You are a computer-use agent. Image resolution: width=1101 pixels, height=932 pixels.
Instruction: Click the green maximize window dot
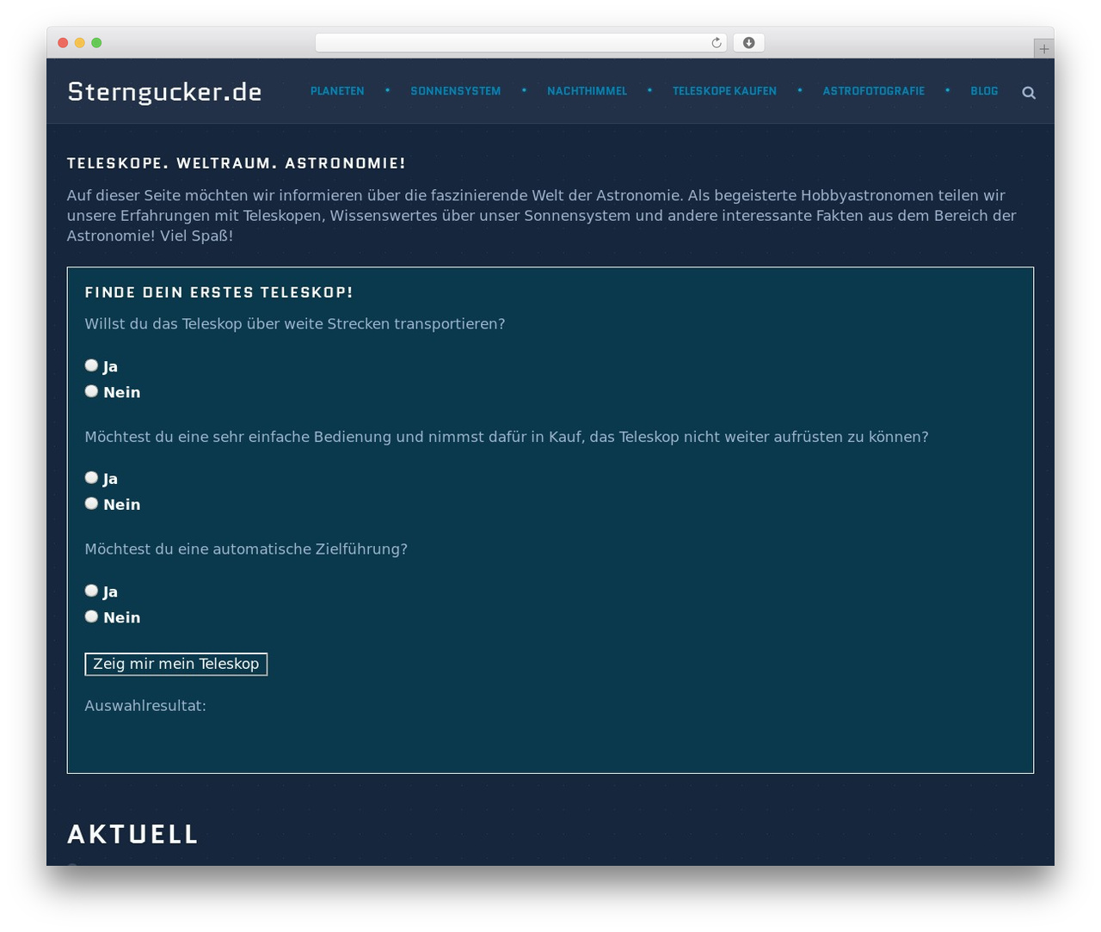tap(96, 43)
